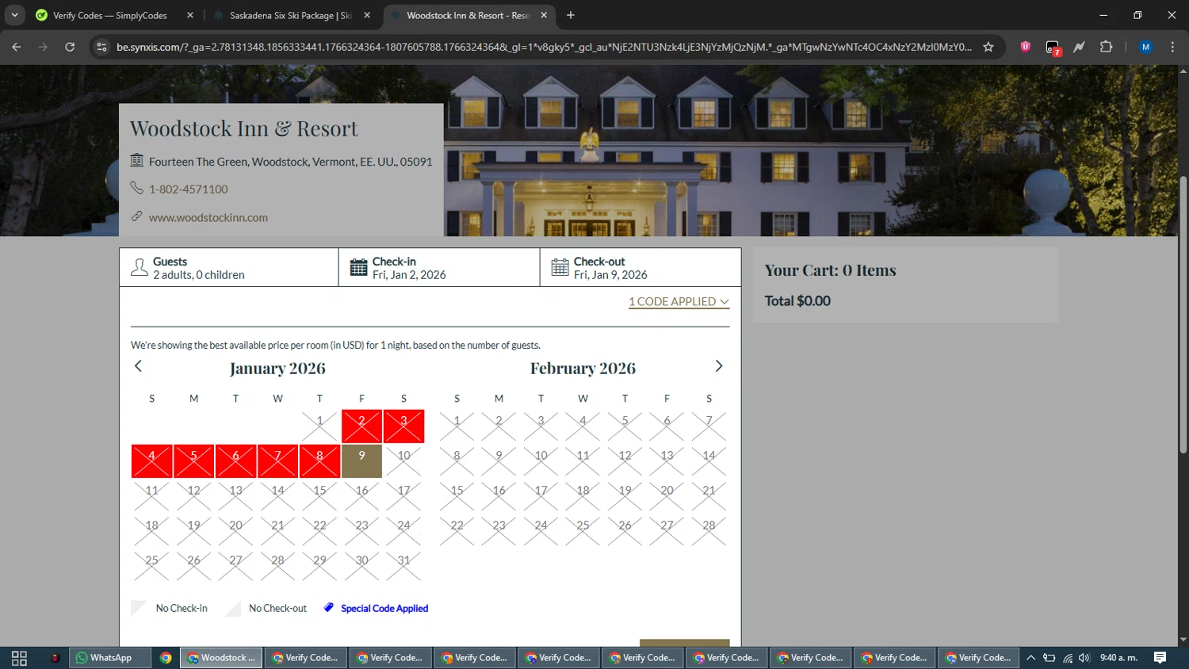Open the volume control in tray
The width and height of the screenshot is (1189, 669).
[x=1084, y=658]
